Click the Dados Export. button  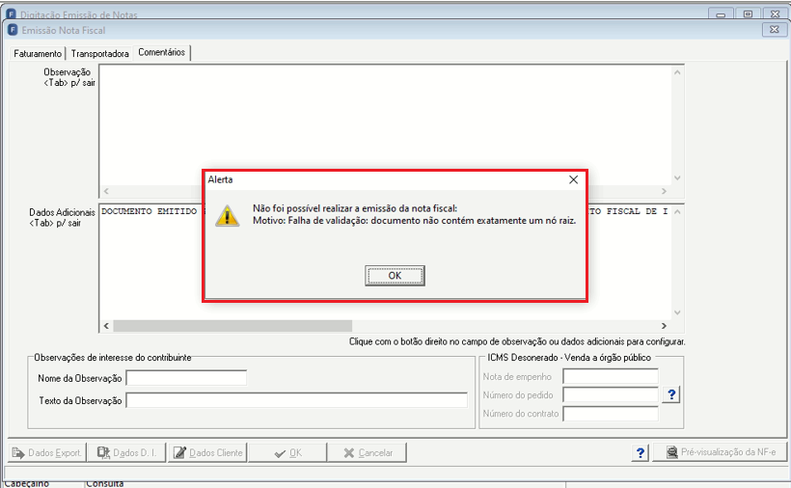coord(47,452)
